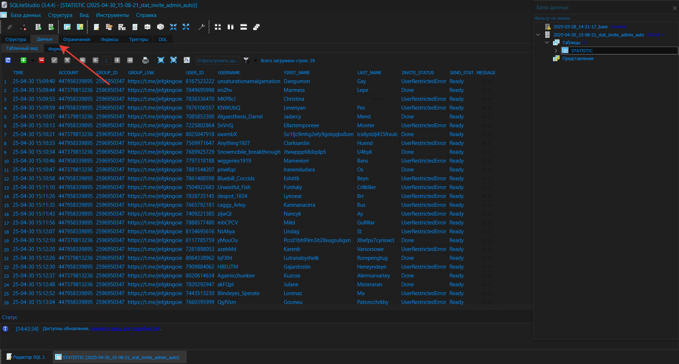This screenshot has height=364, width=679.
Task: Jump to the last row with arrow icon
Action: coord(130,60)
